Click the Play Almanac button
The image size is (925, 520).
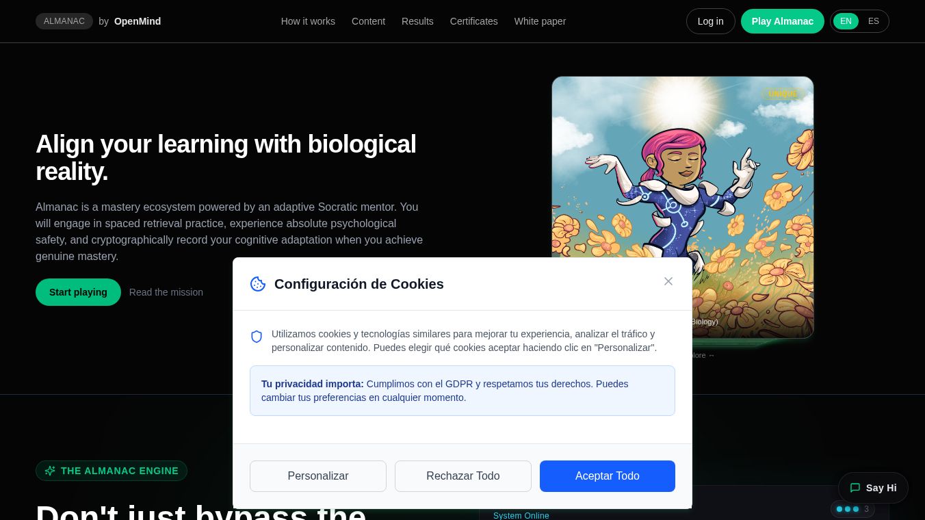click(x=783, y=21)
